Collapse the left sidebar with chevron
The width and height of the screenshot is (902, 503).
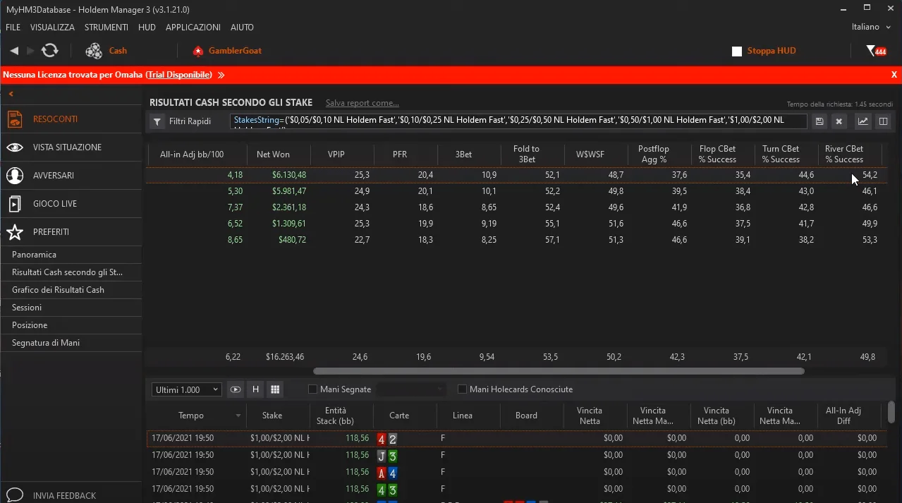tap(11, 94)
